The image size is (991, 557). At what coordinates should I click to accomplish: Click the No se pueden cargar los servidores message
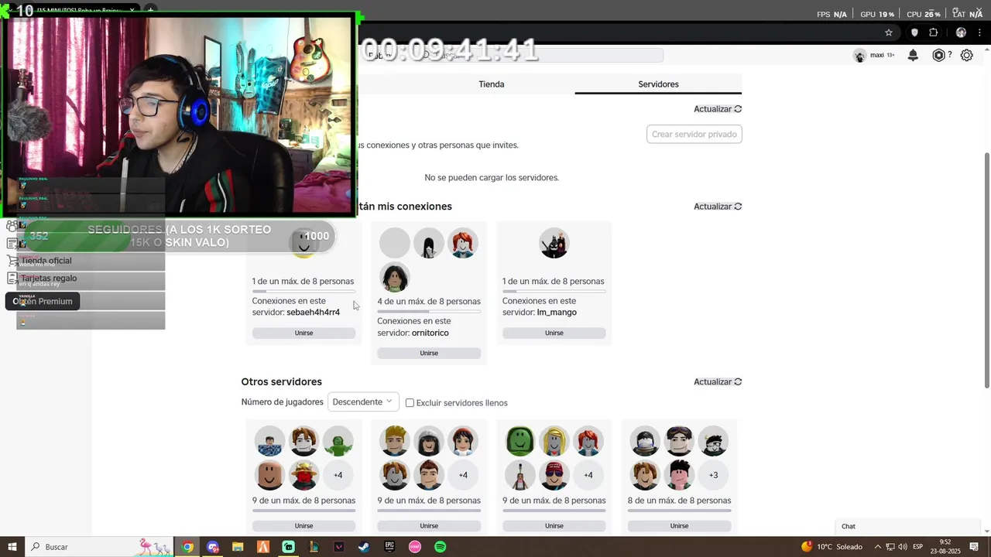click(492, 178)
